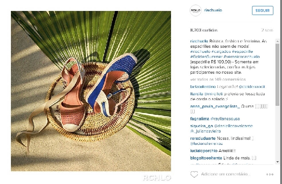Viewport: 282px width, 184px height.
Task: Open the fagnalima commenter profile
Action: click(200, 119)
